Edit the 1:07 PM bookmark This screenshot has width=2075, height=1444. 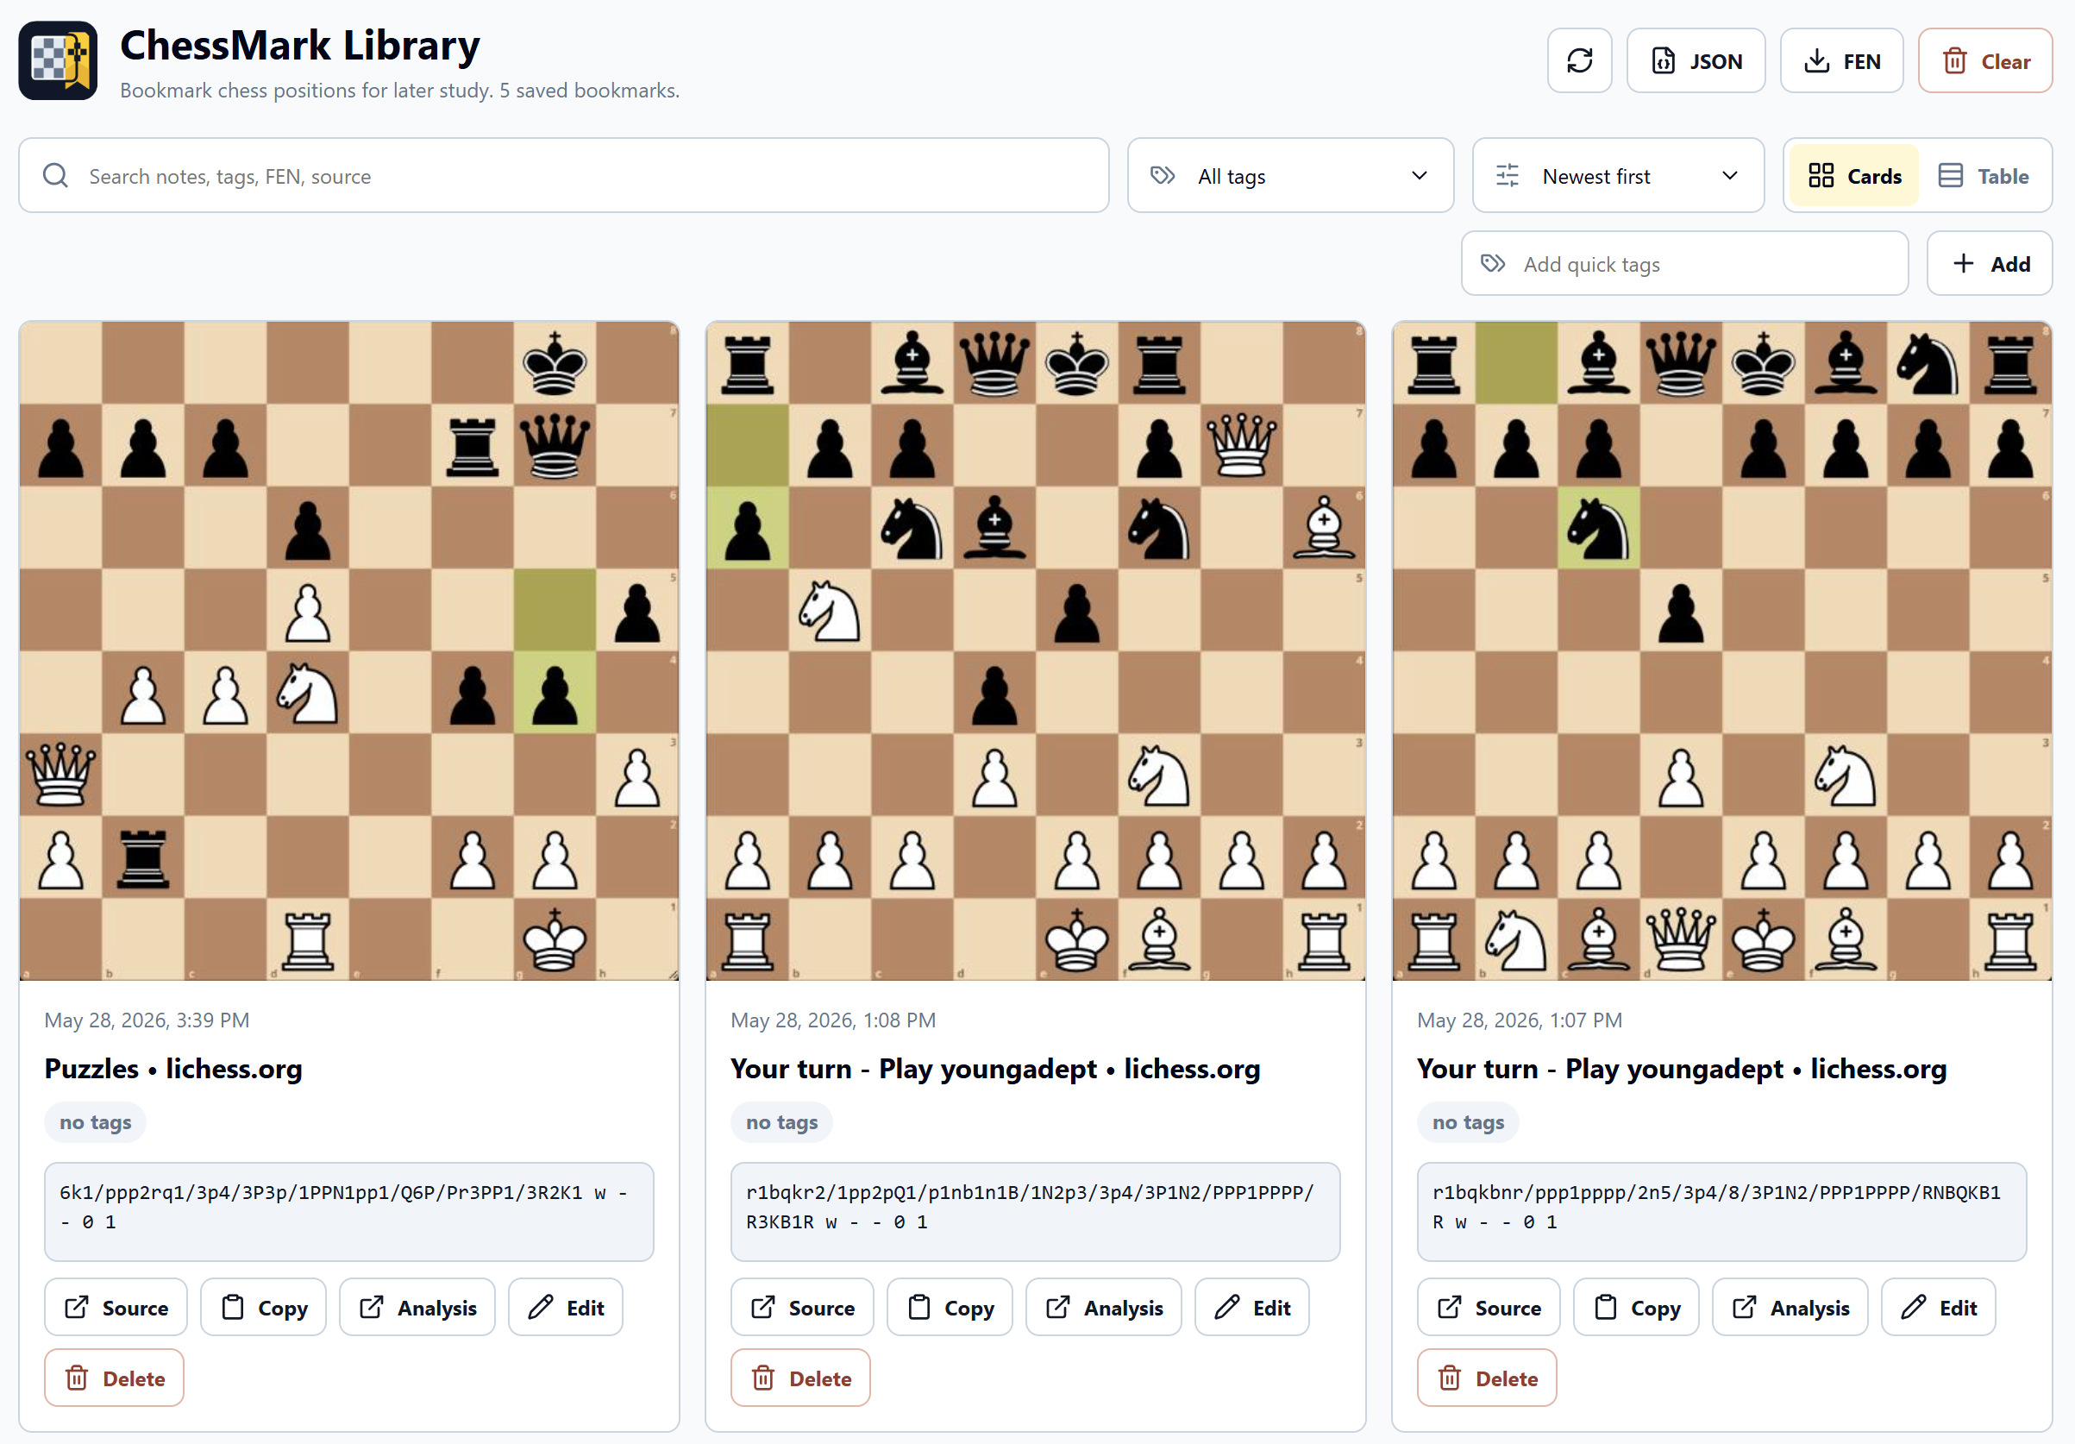(x=1938, y=1307)
